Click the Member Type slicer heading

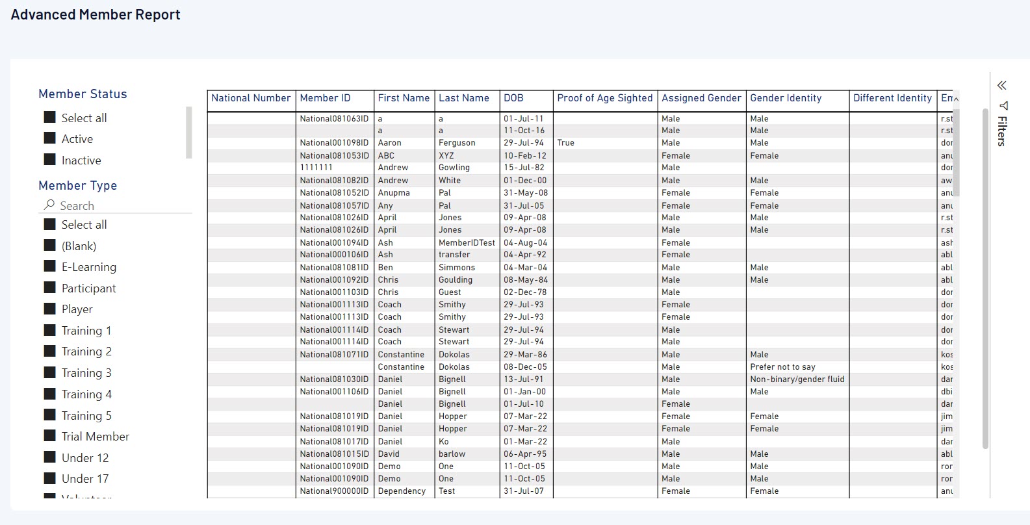[x=78, y=186]
